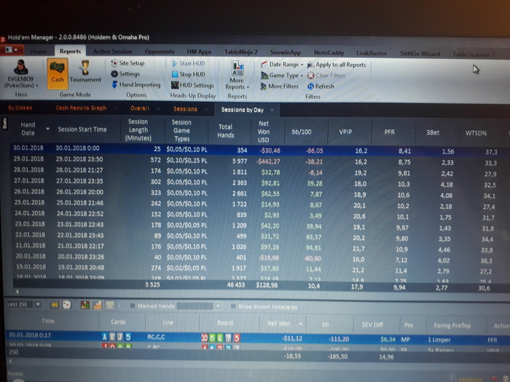Viewport: 510px width, 382px height.
Task: Open Cash Results Graph report tab
Action: [x=81, y=108]
